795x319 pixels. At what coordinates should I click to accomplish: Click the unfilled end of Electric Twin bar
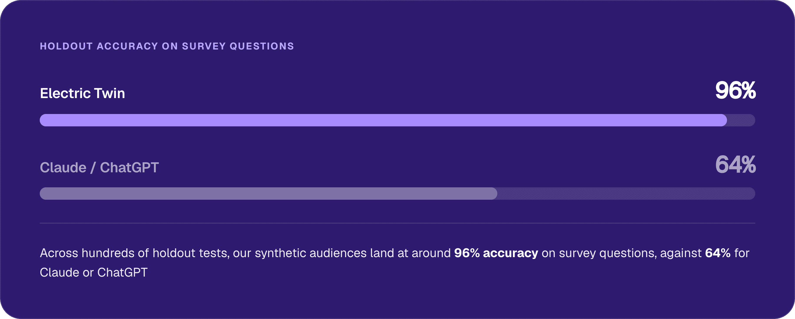tap(741, 120)
